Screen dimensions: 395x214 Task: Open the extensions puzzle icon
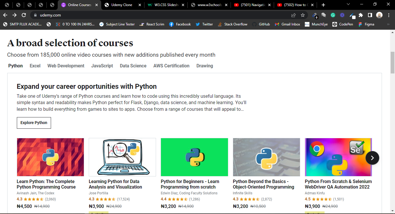point(360,15)
